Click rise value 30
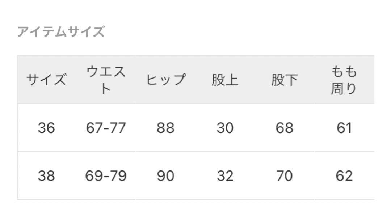Viewport: 391px width, 220px height. click(x=225, y=128)
